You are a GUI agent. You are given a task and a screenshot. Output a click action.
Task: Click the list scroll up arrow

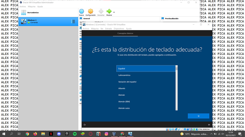pos(176,66)
